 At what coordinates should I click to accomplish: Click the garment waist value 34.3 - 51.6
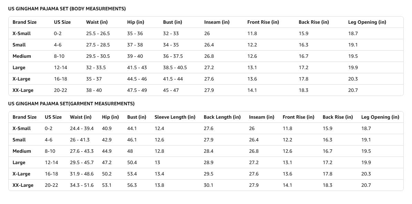pos(82,185)
